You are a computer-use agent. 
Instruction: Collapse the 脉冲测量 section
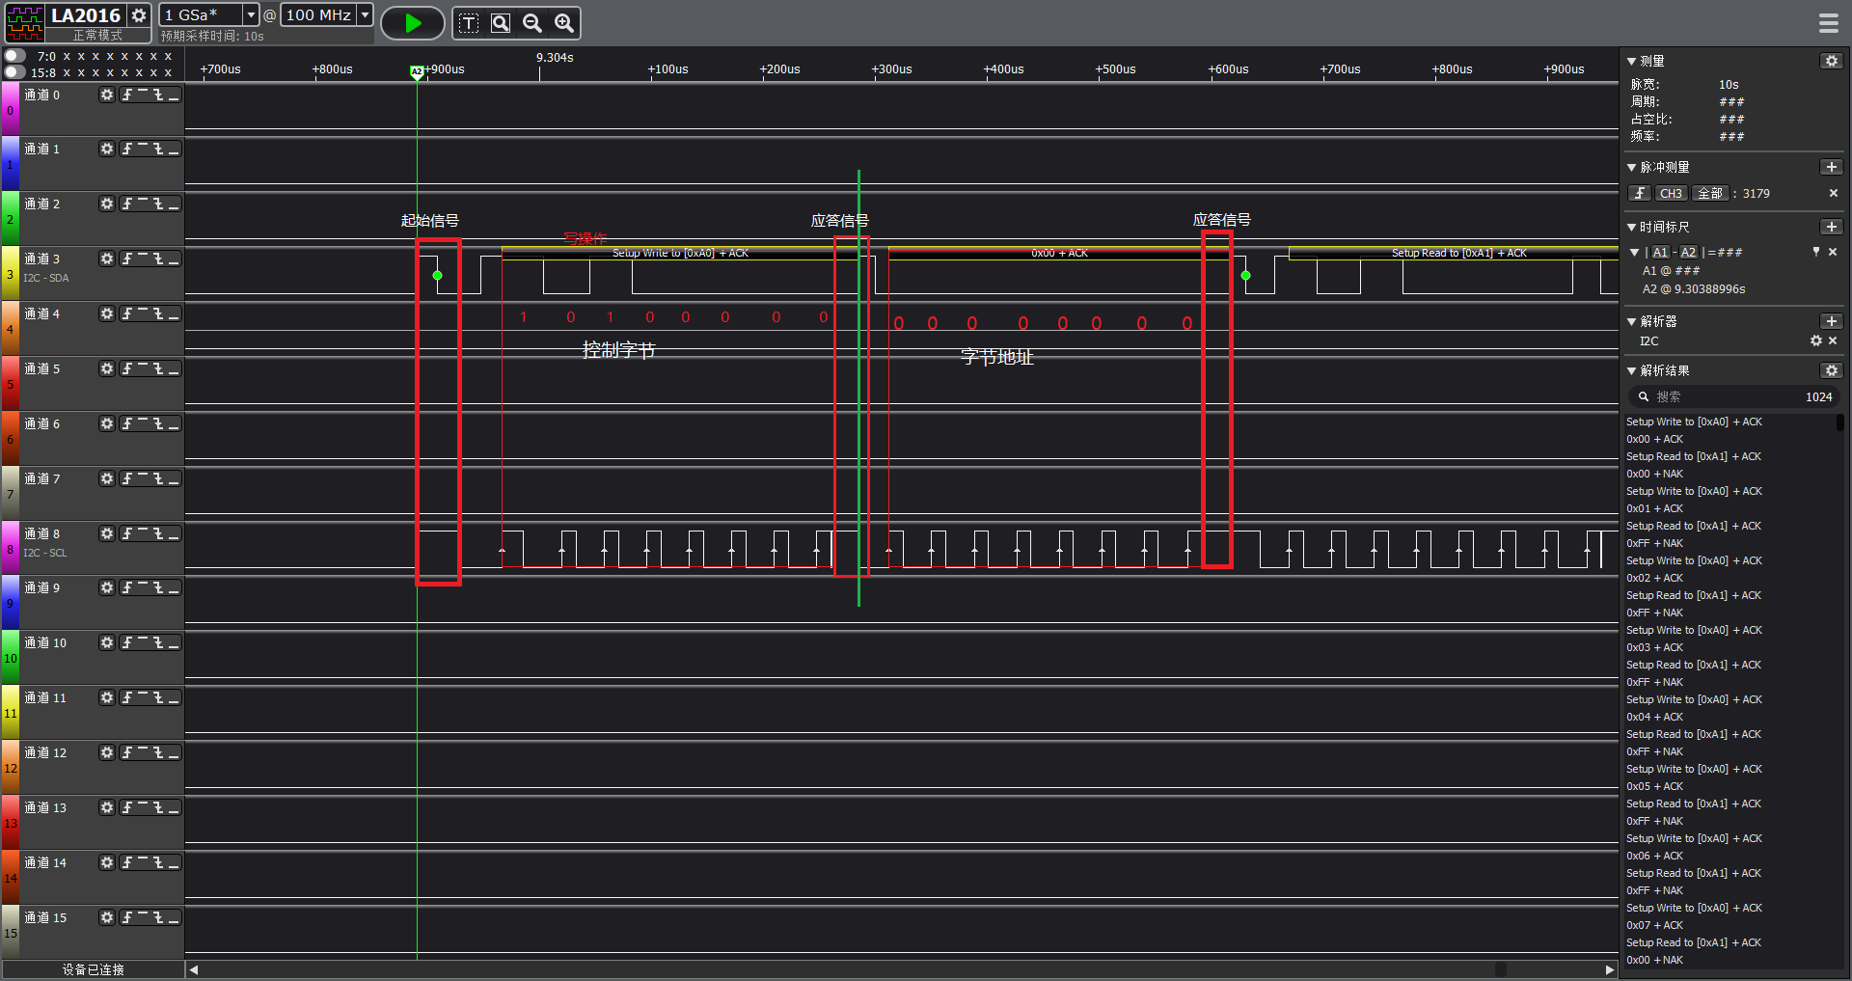pos(1632,167)
